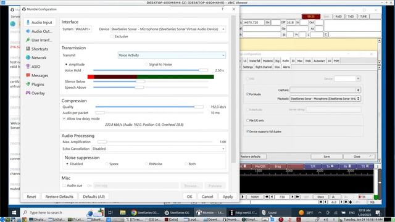Open the fldigi Playback device dropdown
The image size is (395, 222).
point(325,99)
